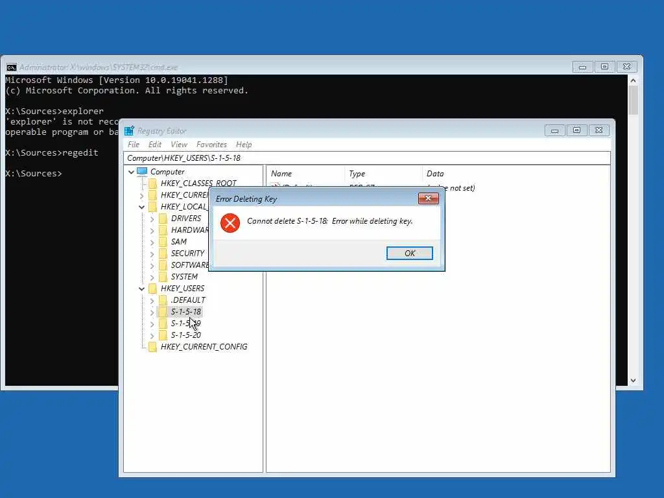Select the Computer icon in the tree
This screenshot has width=664, height=498.
142,171
